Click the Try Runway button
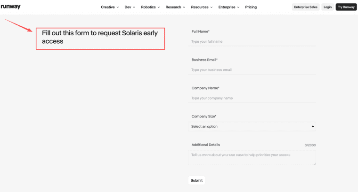Screen dimensions: 358x192 [x=346, y=7]
